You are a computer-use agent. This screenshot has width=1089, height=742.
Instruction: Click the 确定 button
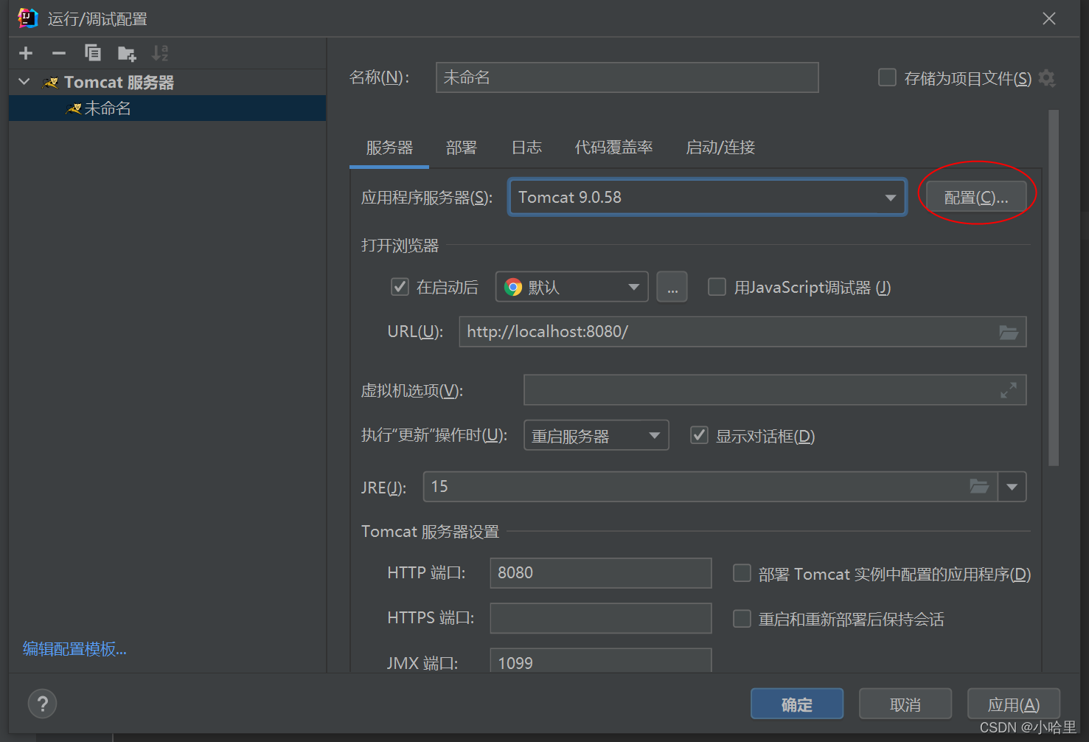(x=797, y=704)
